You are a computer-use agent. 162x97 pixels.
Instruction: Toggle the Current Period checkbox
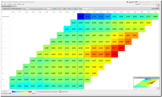coord(60,92)
